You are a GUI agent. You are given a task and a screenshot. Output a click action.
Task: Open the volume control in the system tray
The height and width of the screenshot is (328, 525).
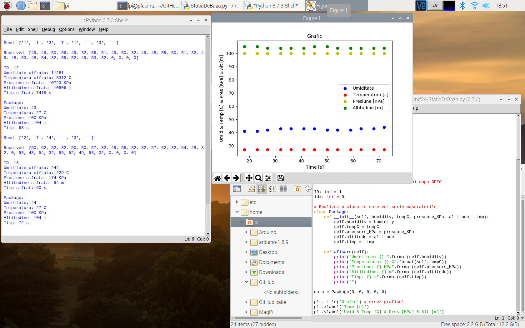tap(486, 5)
